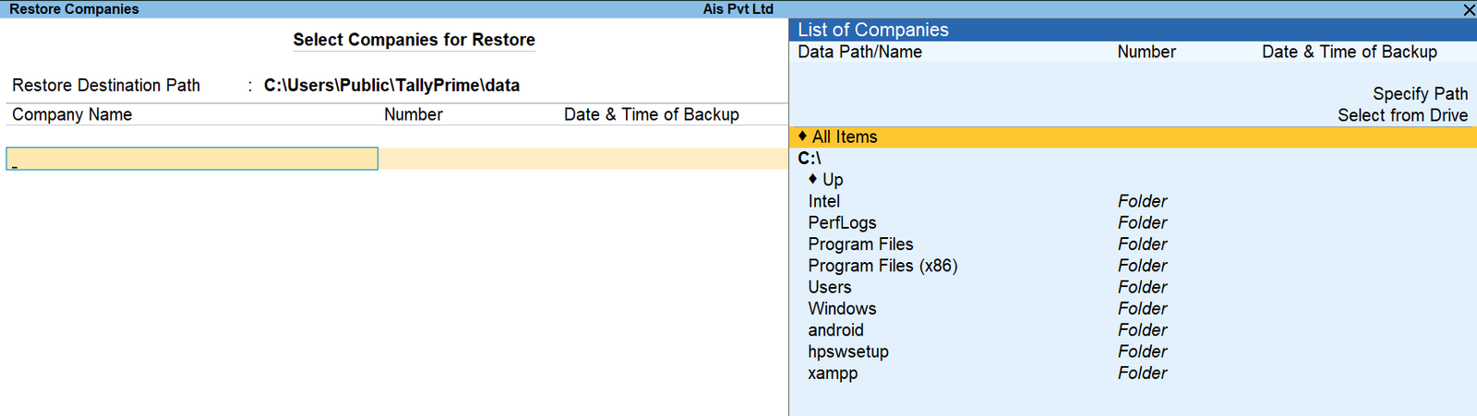Screen dimensions: 1477x416
Task: Open the android folder
Action: pos(835,330)
